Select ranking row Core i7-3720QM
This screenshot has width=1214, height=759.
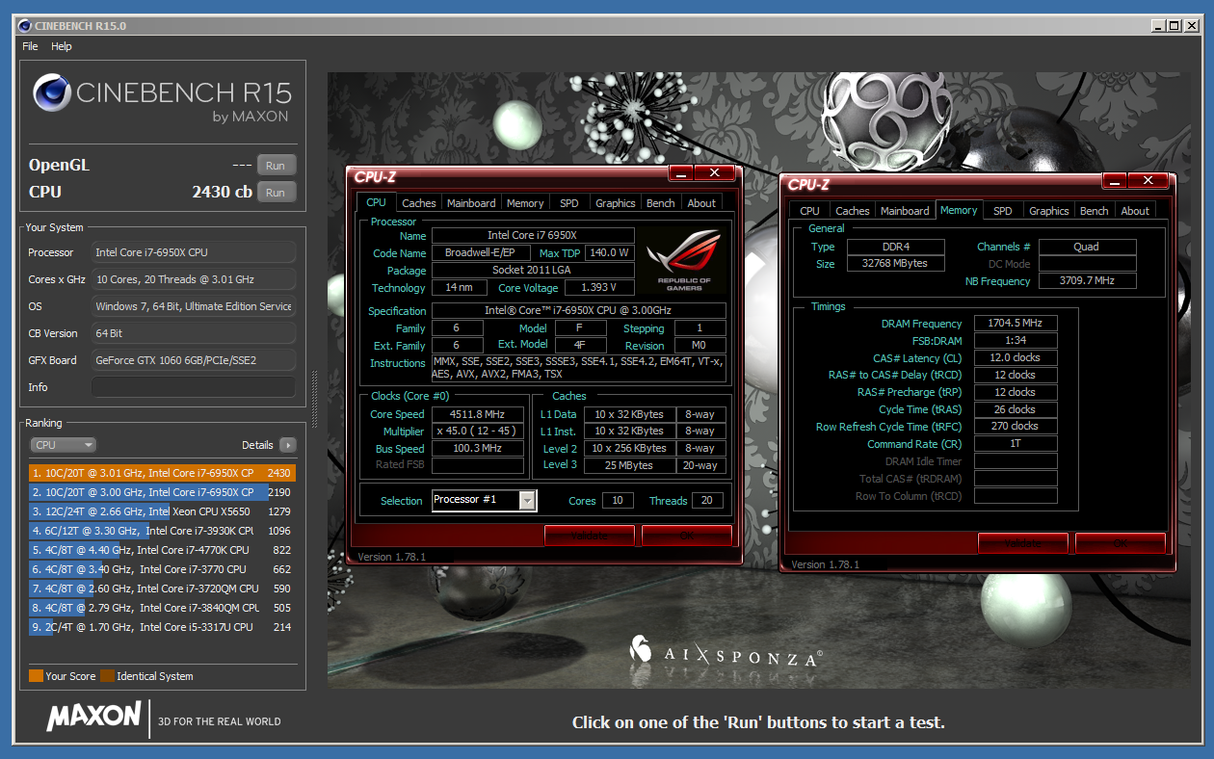[162, 589]
